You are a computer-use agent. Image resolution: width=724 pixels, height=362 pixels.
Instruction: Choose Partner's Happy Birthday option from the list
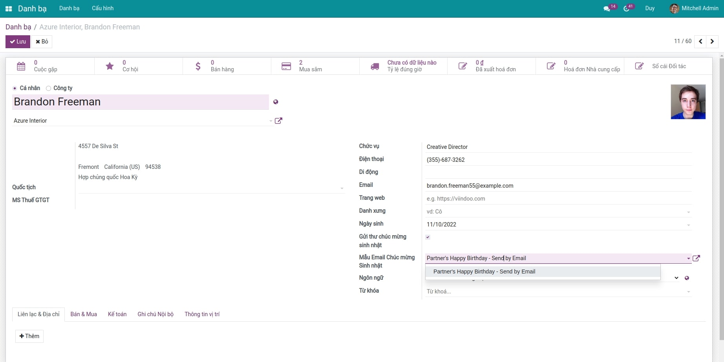coord(484,271)
